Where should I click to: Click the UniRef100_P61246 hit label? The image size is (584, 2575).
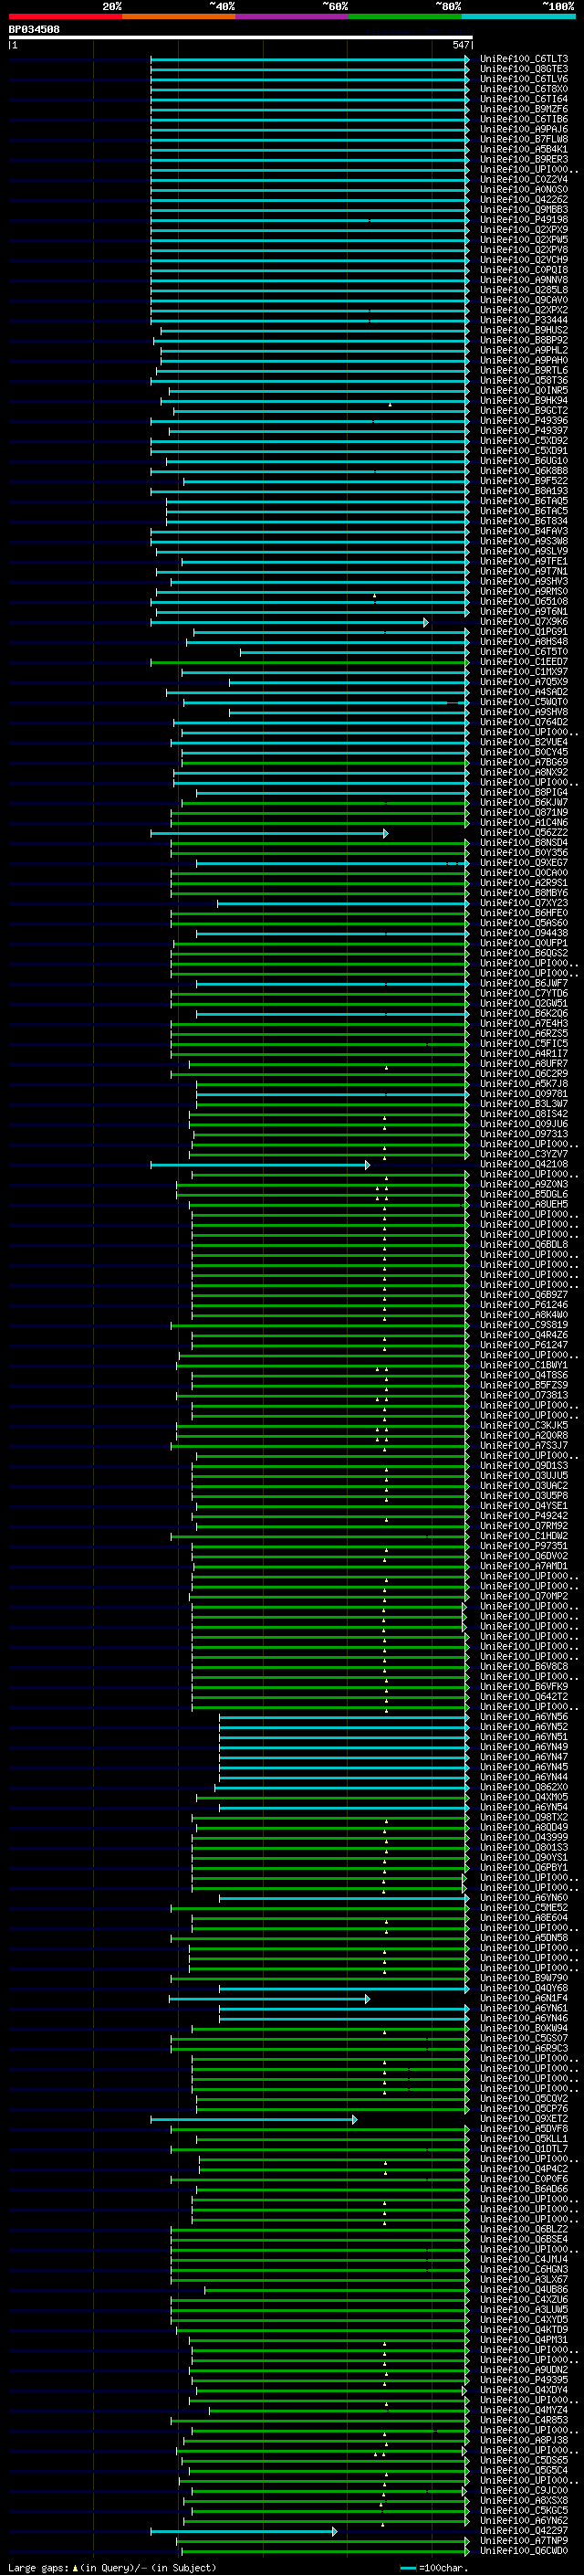point(524,1304)
